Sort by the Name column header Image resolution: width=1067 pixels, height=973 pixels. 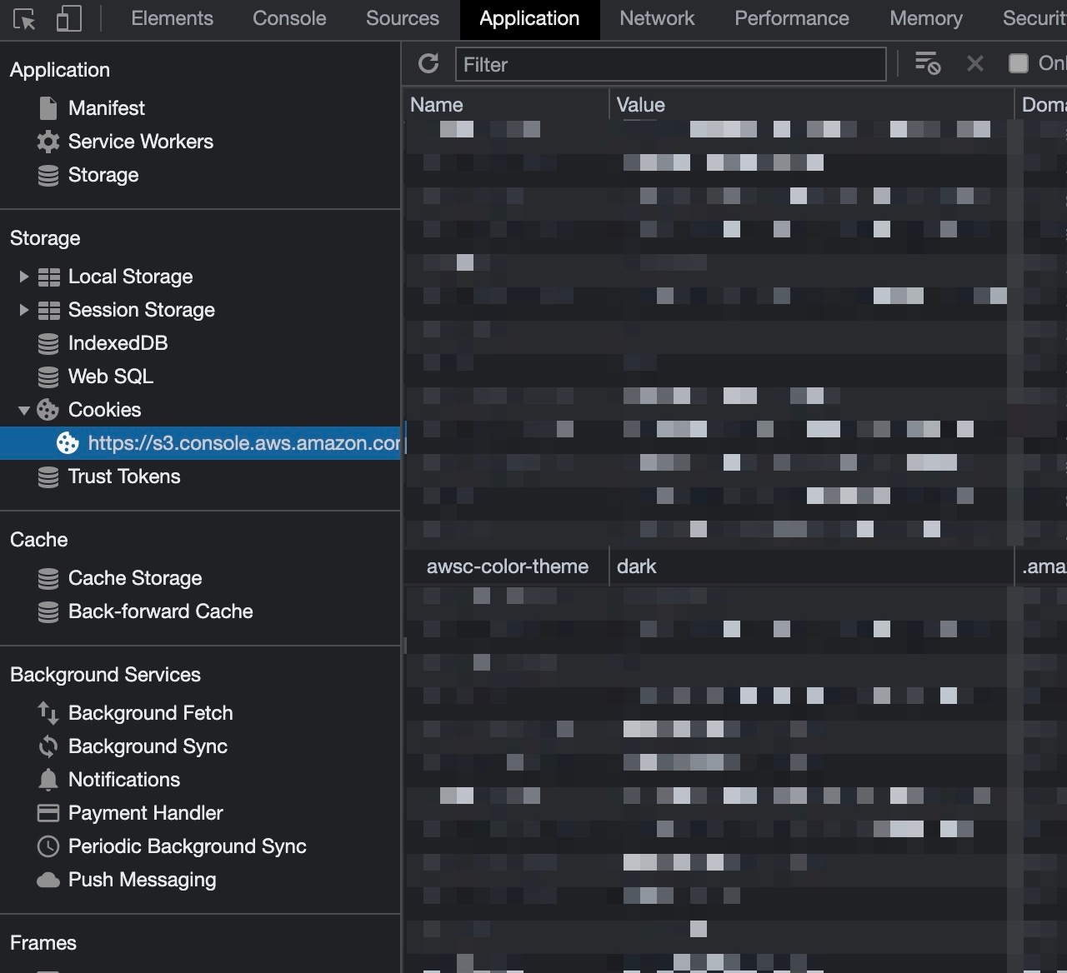[x=507, y=105]
